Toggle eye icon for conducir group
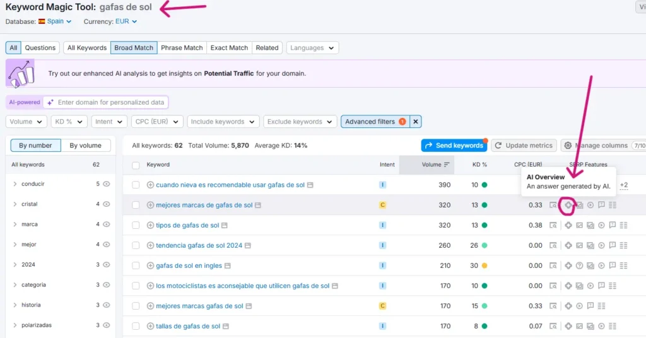This screenshot has width=646, height=338. (x=106, y=184)
